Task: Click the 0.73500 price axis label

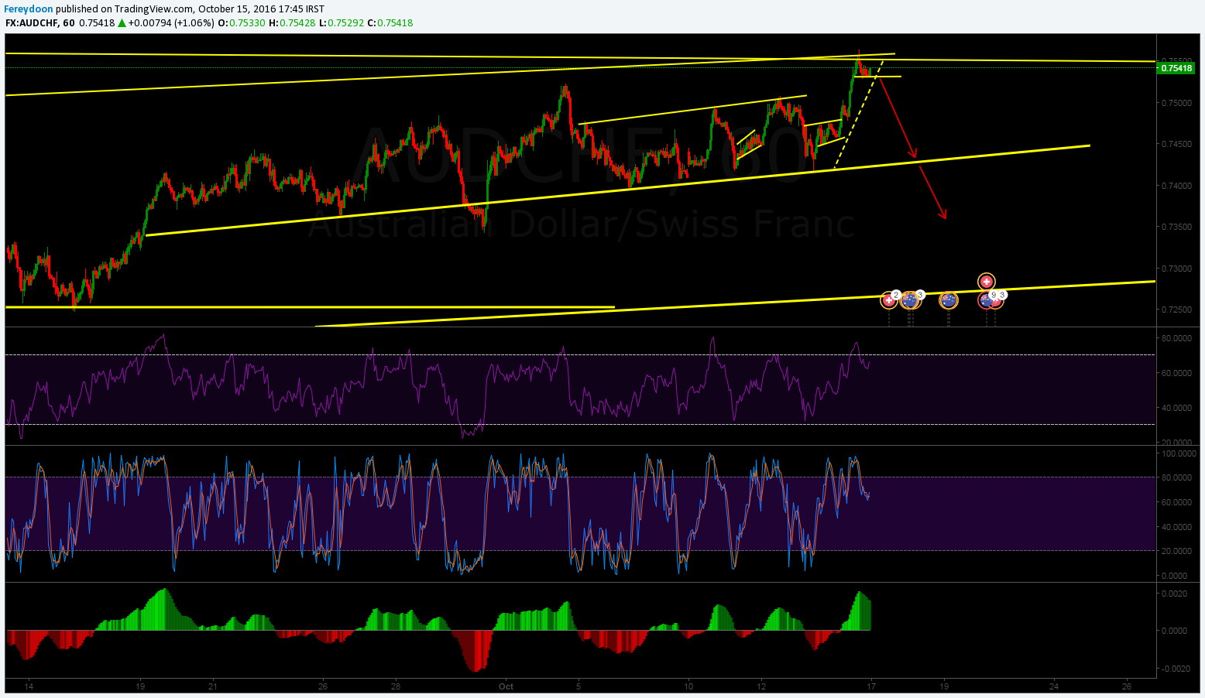Action: pyautogui.click(x=1176, y=227)
